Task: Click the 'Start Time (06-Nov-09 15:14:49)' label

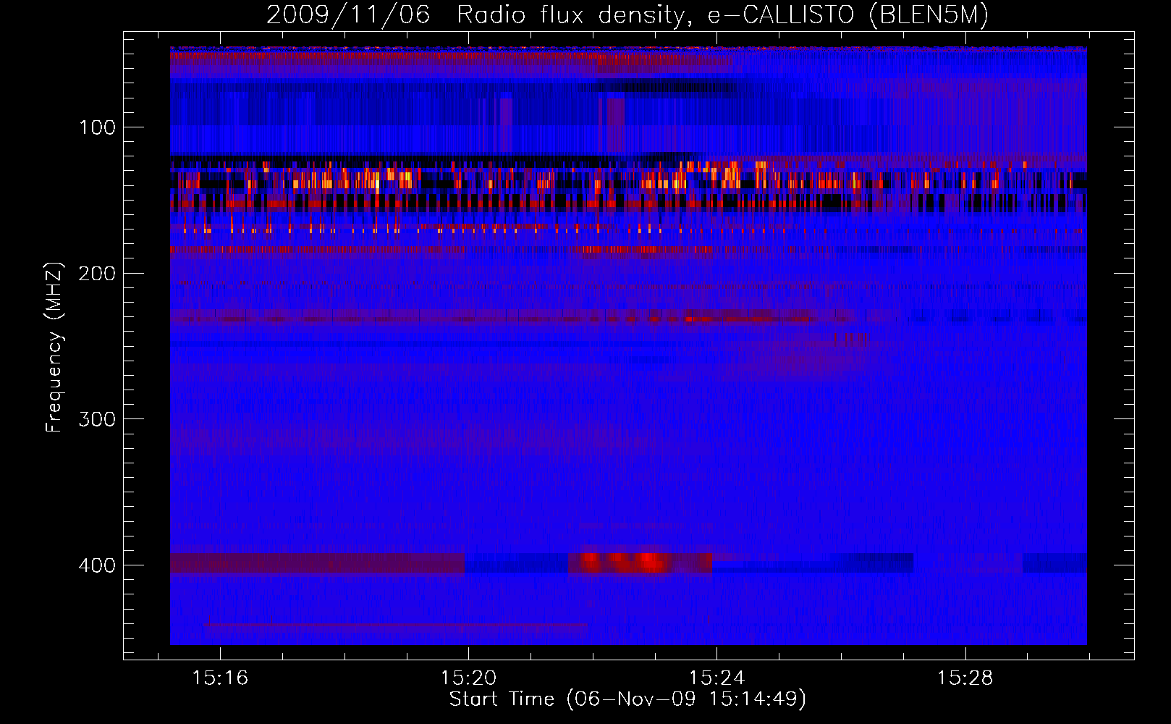Action: [x=627, y=699]
